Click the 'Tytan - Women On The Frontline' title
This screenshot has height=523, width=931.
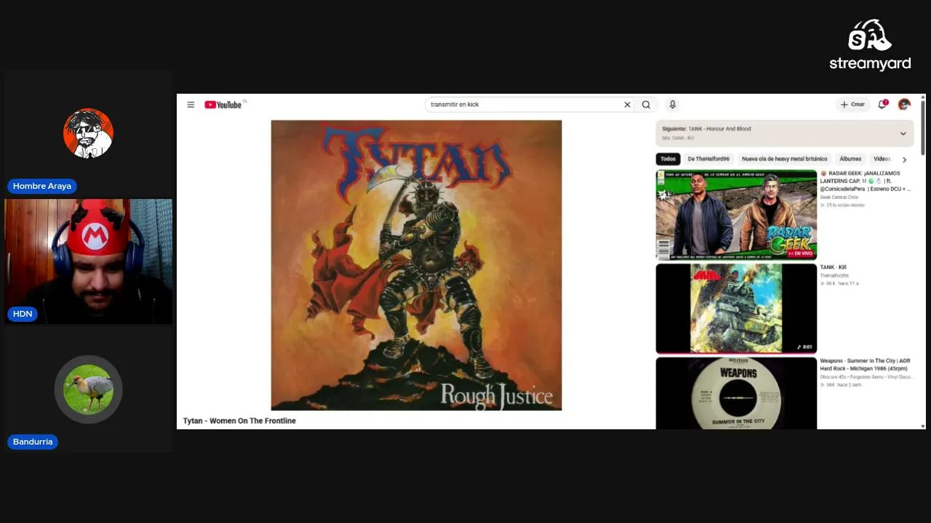pos(239,421)
